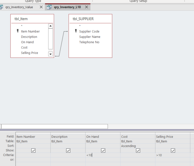
Task: Click the Item Number field cell in grid
Action: 33,137
